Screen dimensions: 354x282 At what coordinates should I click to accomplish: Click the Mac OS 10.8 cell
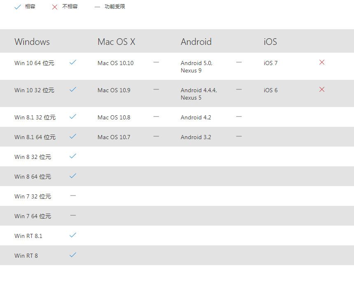[x=114, y=117]
